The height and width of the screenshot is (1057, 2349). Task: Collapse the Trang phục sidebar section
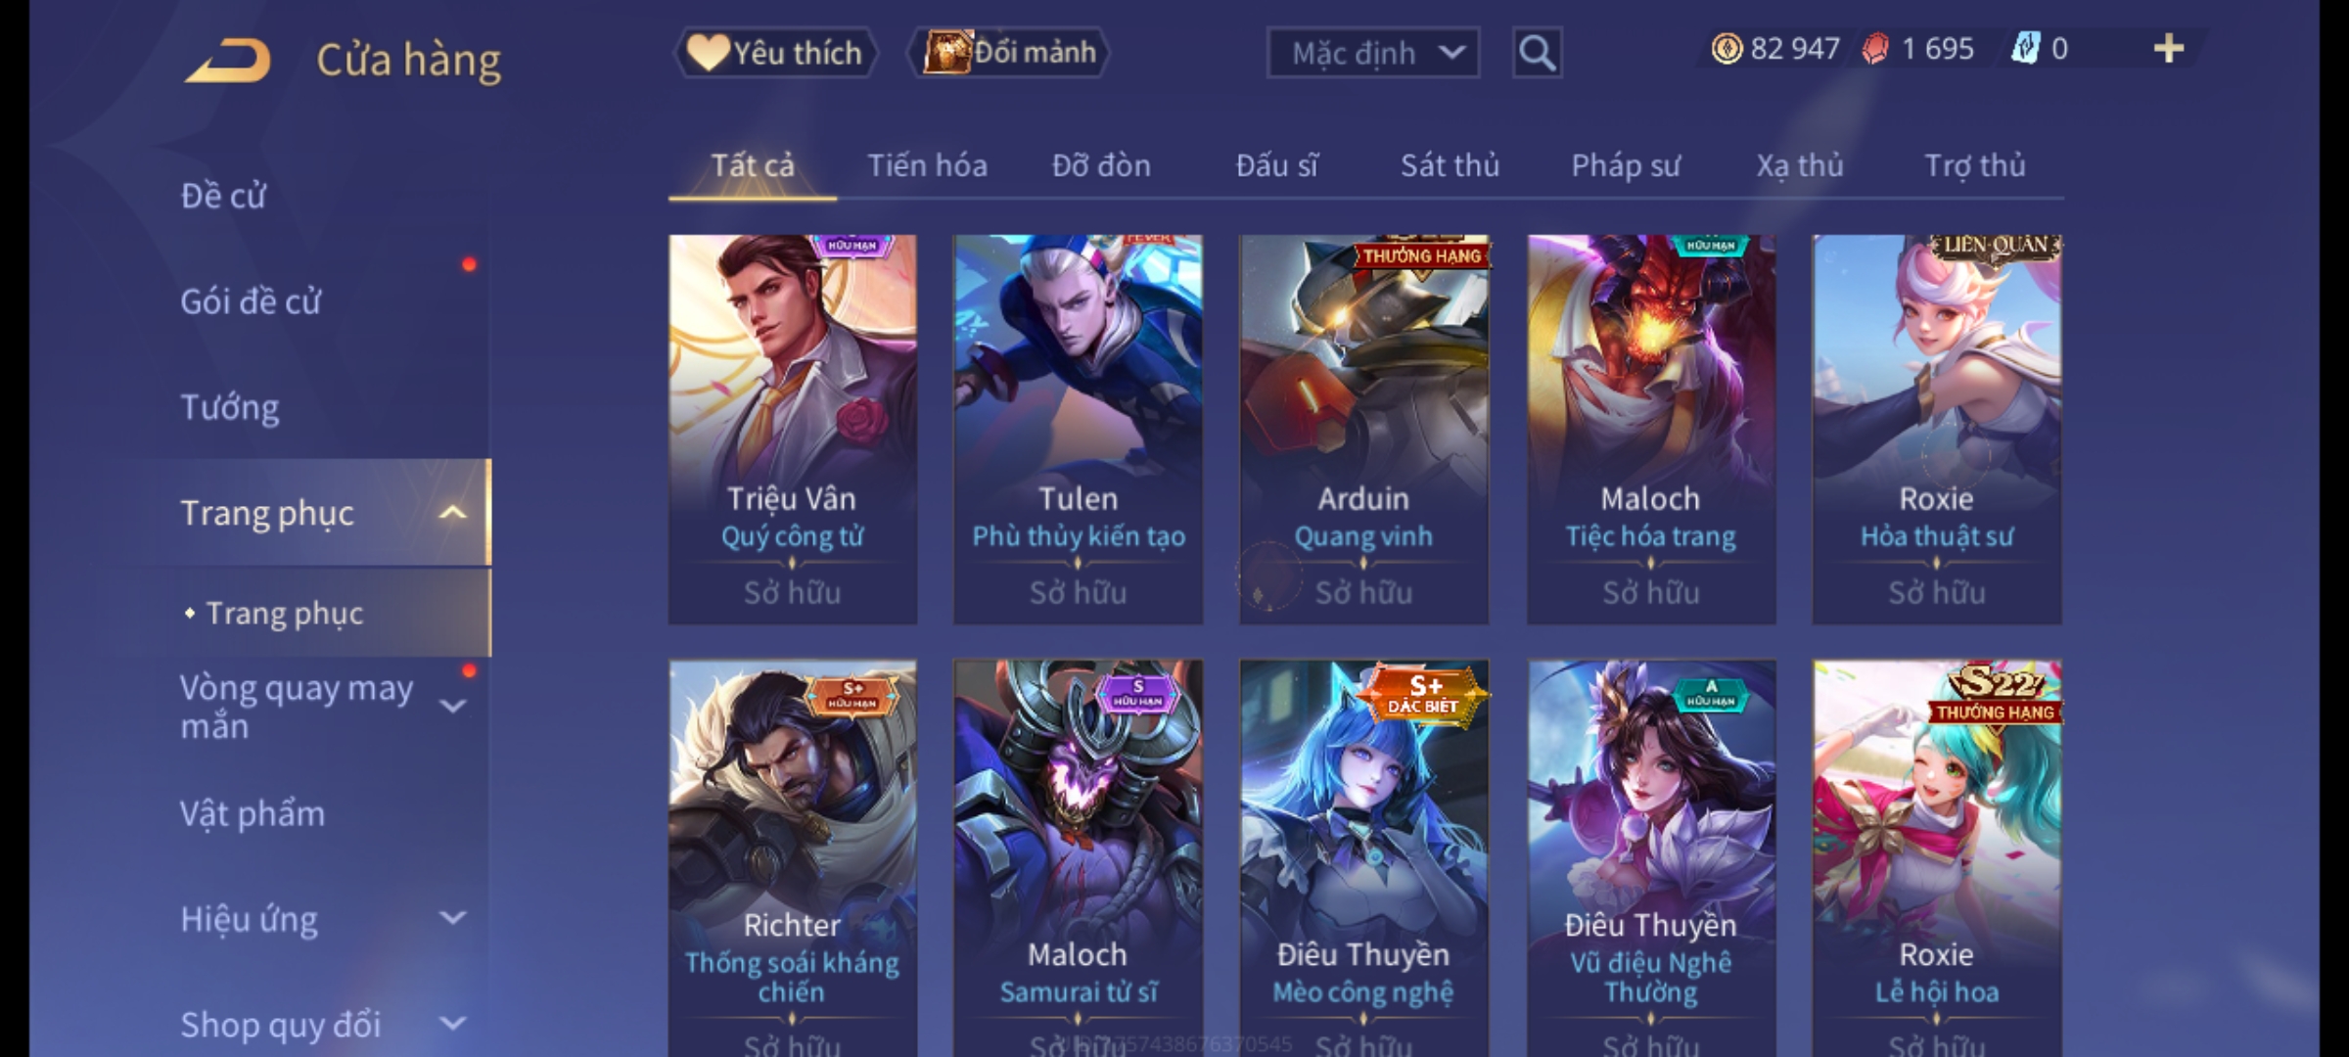point(452,513)
